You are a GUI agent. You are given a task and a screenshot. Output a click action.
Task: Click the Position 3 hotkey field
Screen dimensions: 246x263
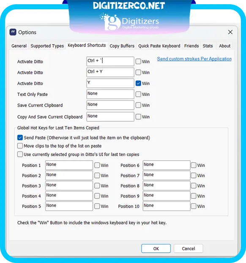(x=69, y=186)
